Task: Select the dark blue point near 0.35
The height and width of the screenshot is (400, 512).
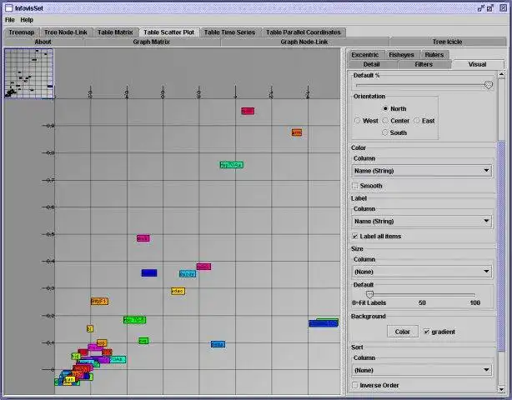Action: [149, 272]
